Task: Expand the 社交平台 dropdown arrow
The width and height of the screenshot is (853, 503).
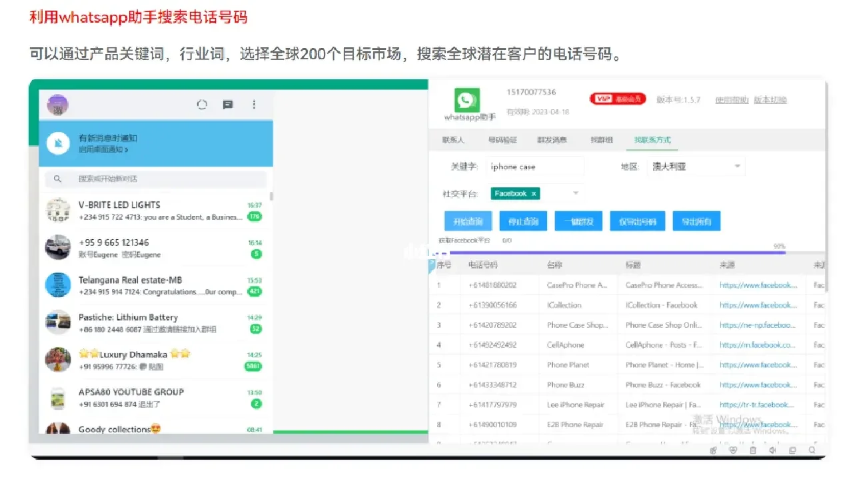Action: pyautogui.click(x=576, y=193)
